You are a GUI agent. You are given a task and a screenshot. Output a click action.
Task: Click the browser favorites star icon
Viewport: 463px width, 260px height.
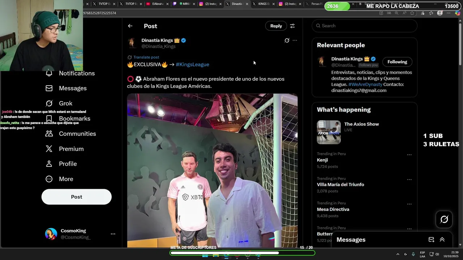[412, 13]
